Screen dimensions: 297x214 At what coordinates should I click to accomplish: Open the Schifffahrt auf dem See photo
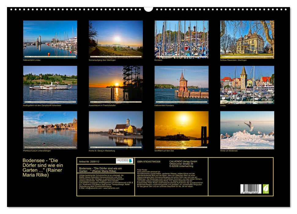[x=181, y=130]
